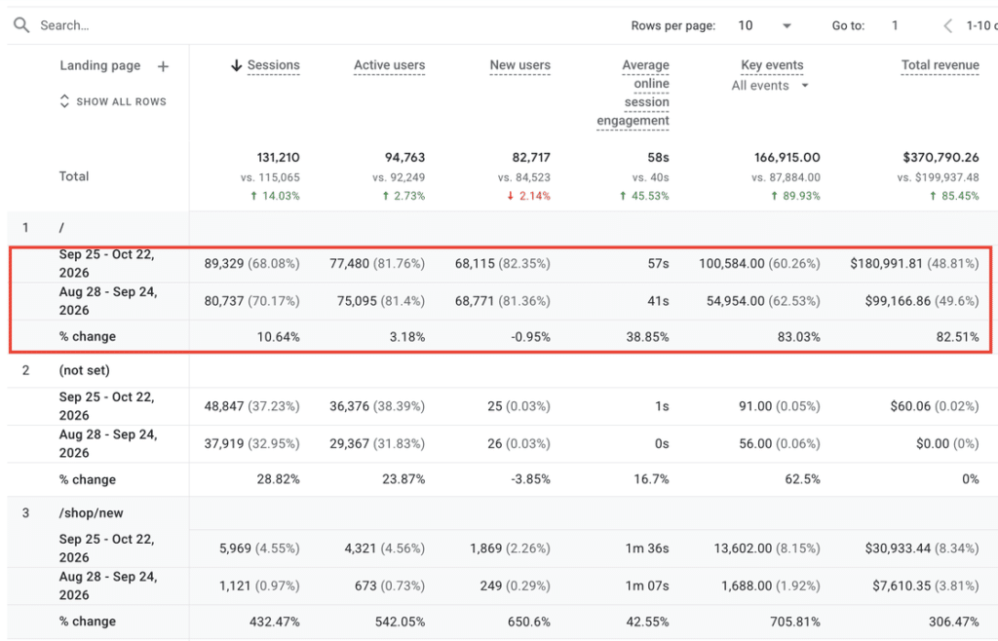Screen dimensions: 998x641
Task: Click engagement time 1m 36s
Action: (647, 548)
